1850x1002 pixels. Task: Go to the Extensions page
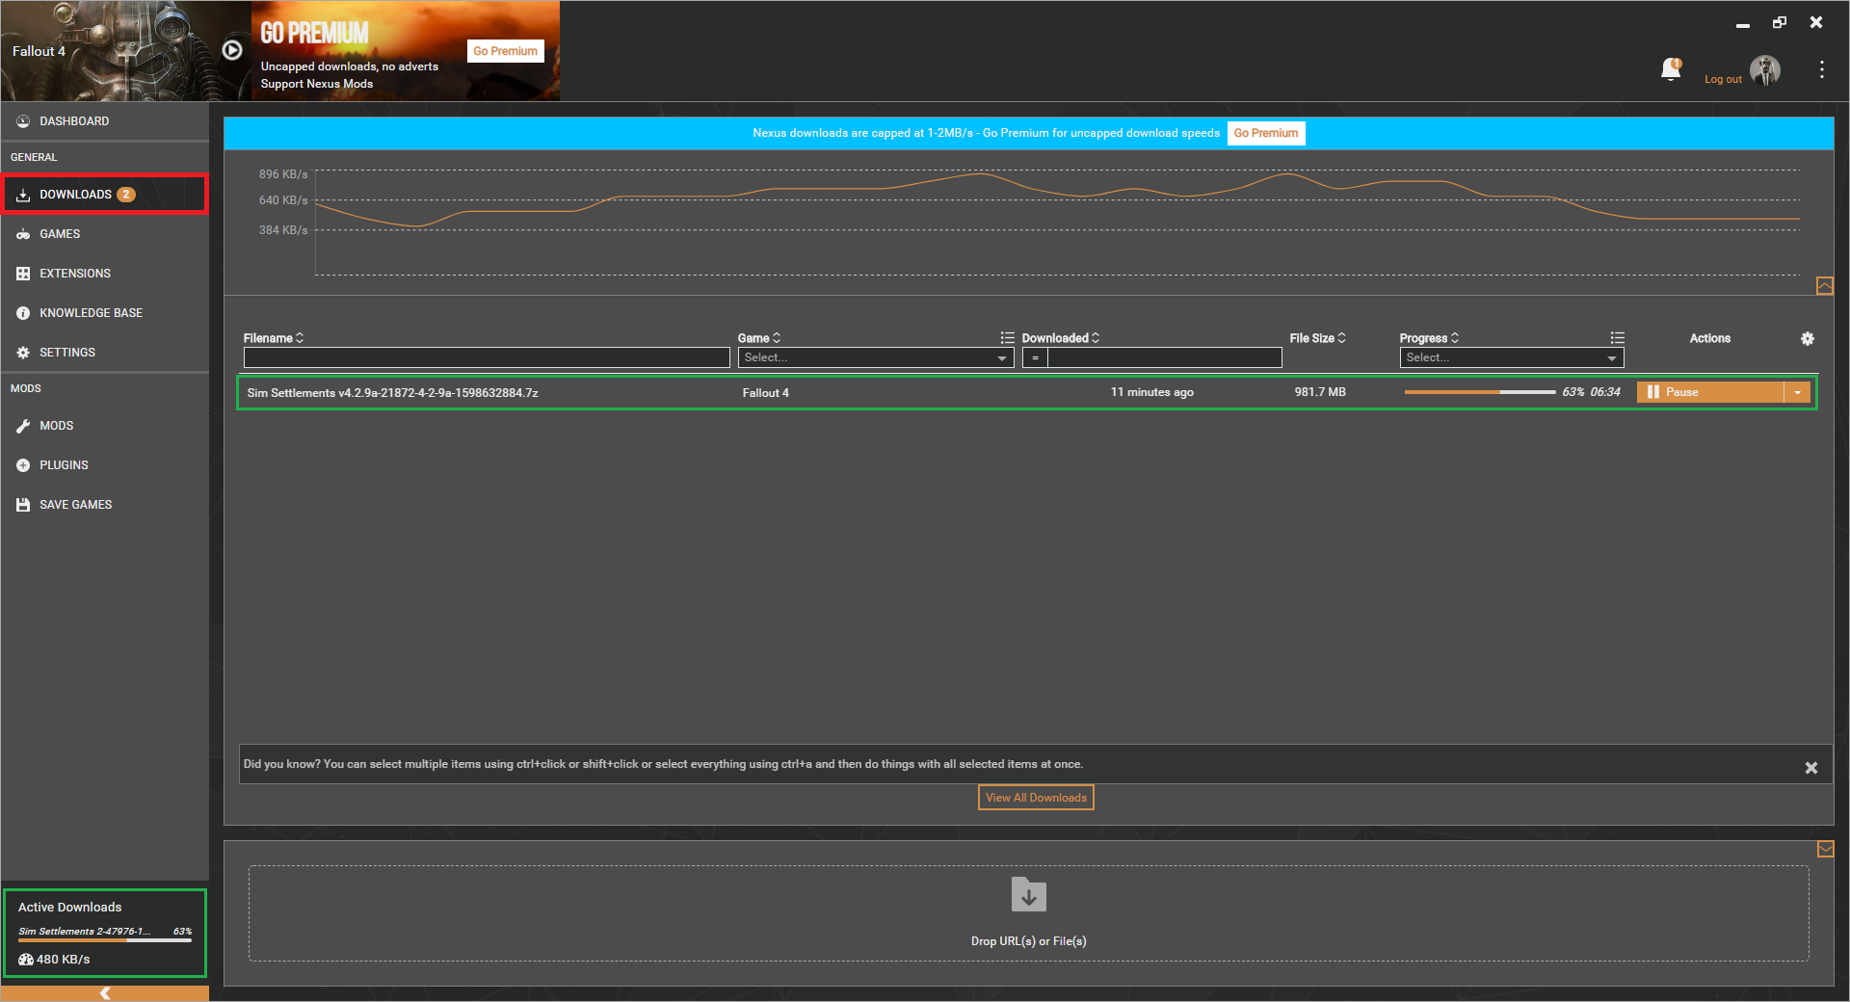105,274
